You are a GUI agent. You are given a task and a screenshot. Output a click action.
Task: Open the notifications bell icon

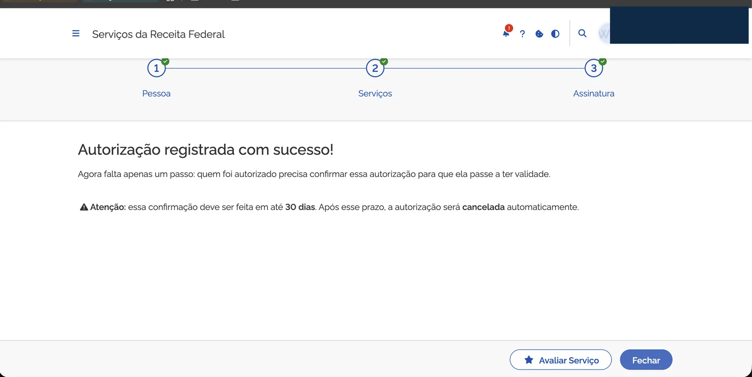coord(506,34)
